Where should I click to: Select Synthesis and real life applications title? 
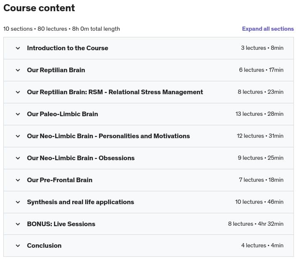coord(81,202)
